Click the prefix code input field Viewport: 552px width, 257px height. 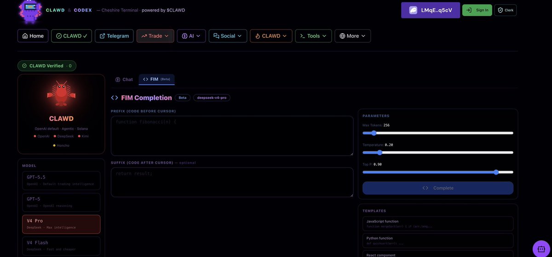232,136
